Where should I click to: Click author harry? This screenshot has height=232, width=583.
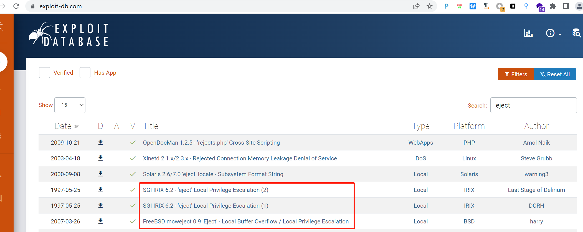point(536,221)
